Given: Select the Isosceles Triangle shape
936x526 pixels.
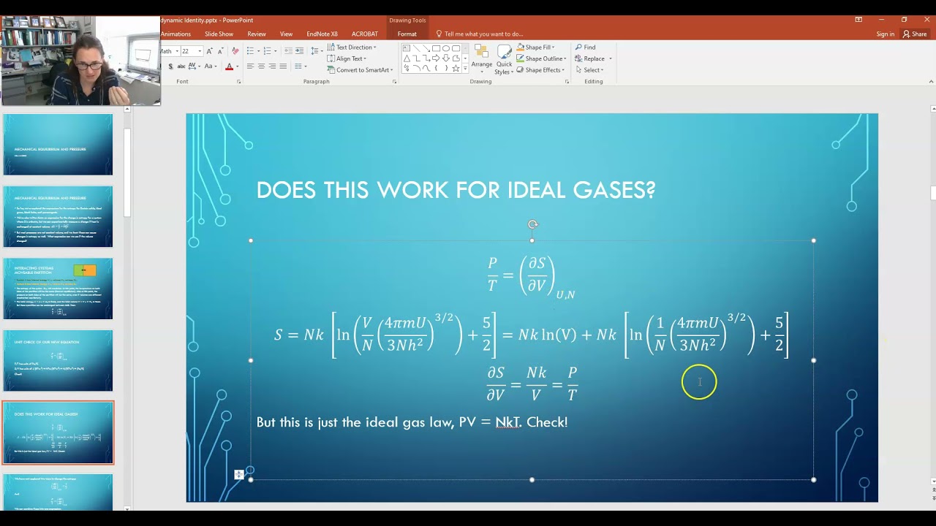Looking at the screenshot, I should [x=407, y=58].
